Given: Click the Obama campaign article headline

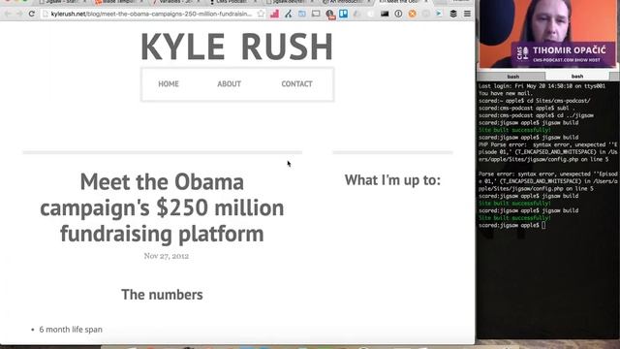Looking at the screenshot, I should pyautogui.click(x=162, y=207).
